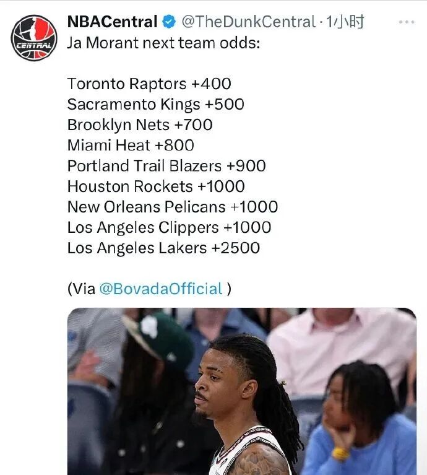This screenshot has height=475, width=427.
Task: Click the blue verified badge
Action: click(169, 22)
